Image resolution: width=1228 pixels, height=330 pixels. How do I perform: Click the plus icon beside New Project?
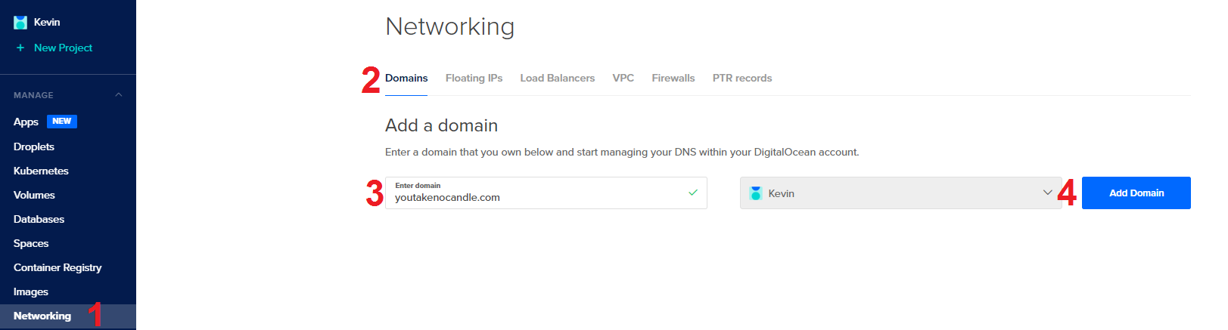click(x=20, y=48)
